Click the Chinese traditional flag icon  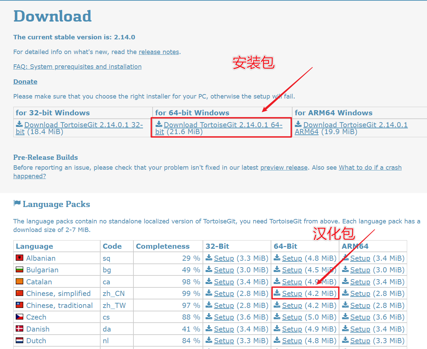(20, 305)
